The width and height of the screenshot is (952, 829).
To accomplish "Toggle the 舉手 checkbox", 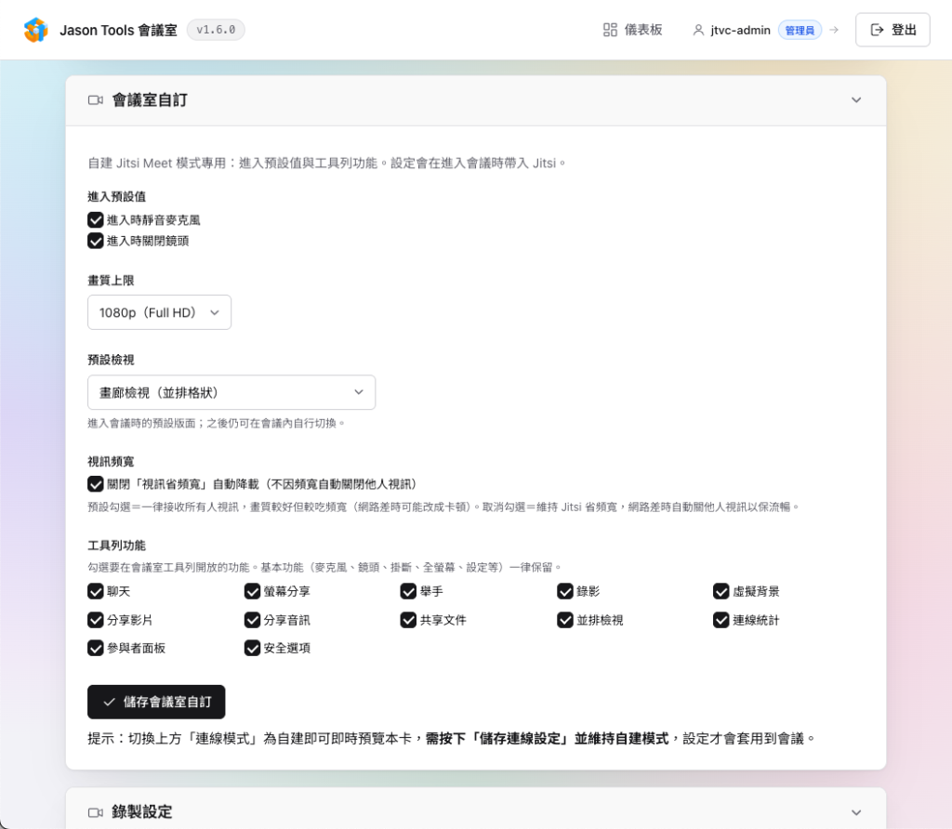I will click(x=408, y=591).
